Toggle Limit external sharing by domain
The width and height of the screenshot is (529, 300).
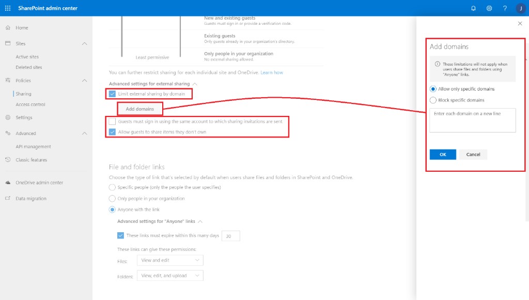[112, 94]
